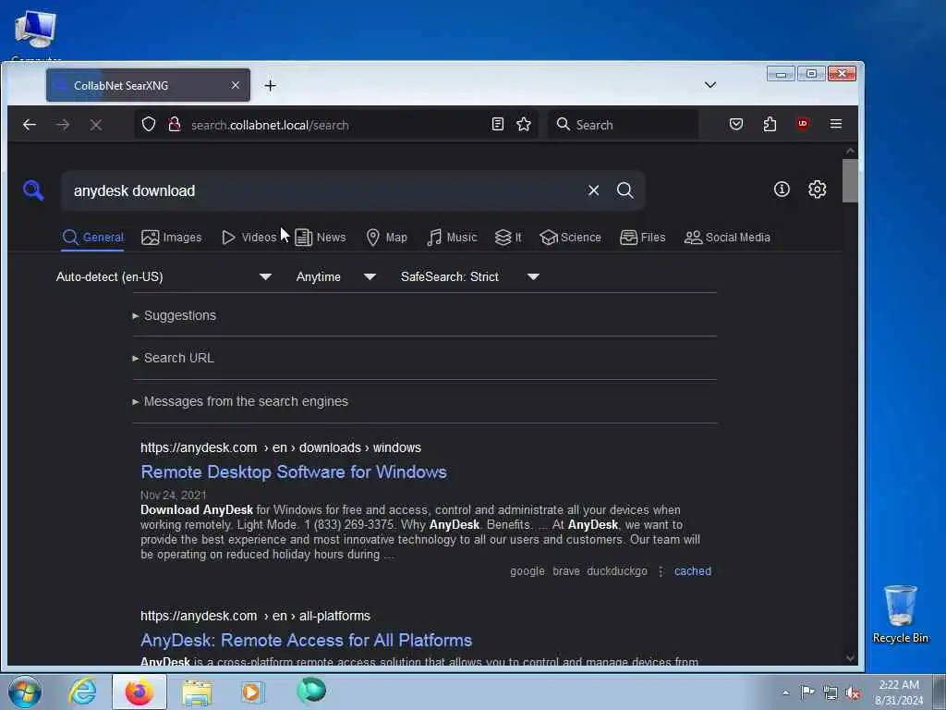The height and width of the screenshot is (710, 946).
Task: Switch to Files search category
Action: (643, 238)
